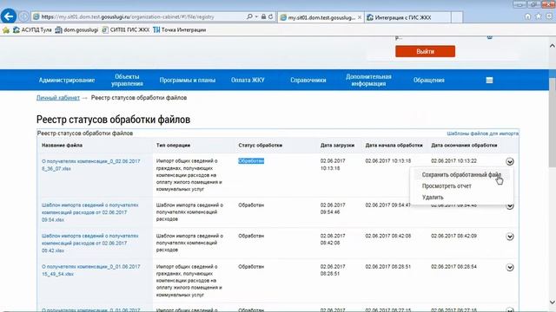Close the my.sit01.dom.test.gosuslugi tab
Image resolution: width=556 pixels, height=312 pixels.
coord(360,17)
